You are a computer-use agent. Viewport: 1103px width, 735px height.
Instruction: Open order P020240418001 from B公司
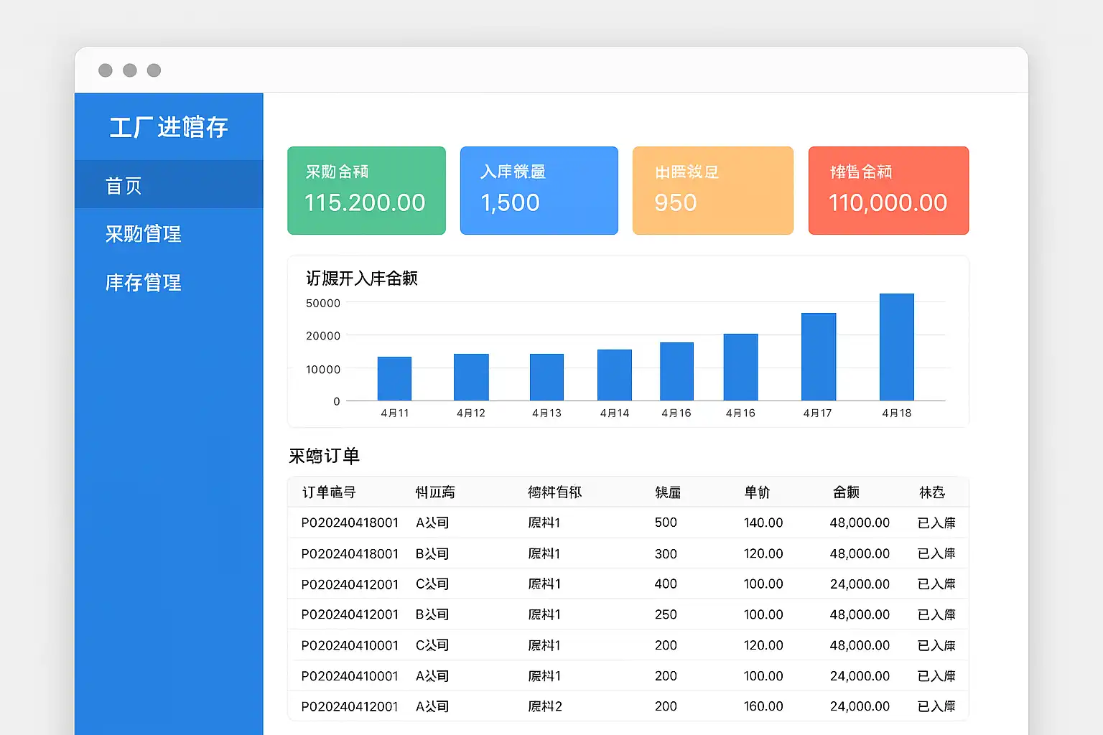[628, 553]
